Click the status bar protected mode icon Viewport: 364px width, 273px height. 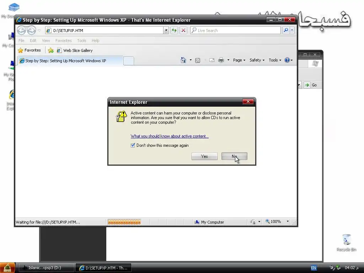[x=253, y=222]
